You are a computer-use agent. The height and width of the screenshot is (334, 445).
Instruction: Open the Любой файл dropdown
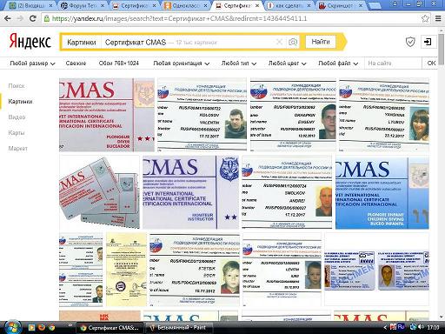click(338, 63)
